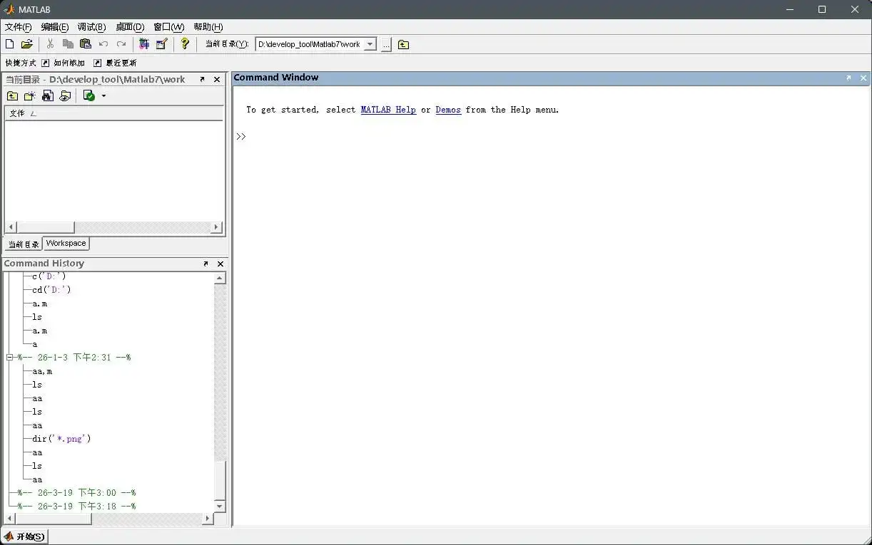The height and width of the screenshot is (545, 872).
Task: Click the 开始(S) start button
Action: click(25, 536)
